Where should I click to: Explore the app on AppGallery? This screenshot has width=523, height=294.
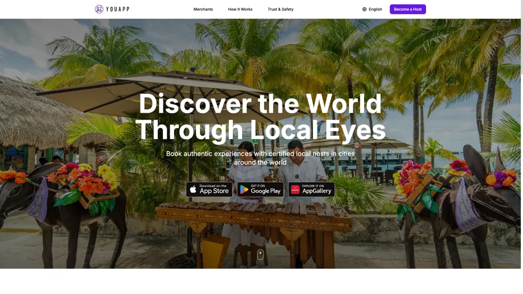click(311, 189)
